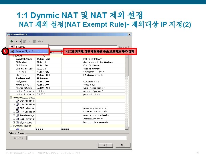Open the Add button dropdown arrow
The width and height of the screenshot is (206, 155).
(20, 42)
